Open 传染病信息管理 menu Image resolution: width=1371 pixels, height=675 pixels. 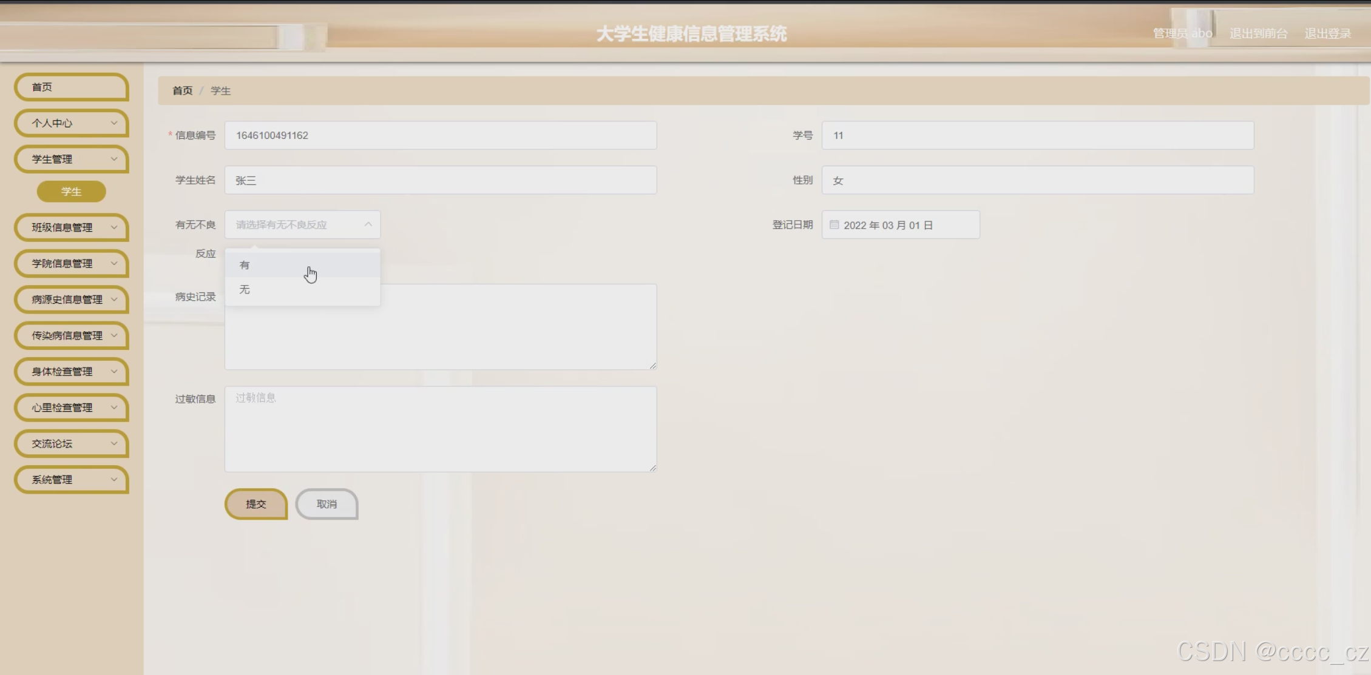(71, 335)
